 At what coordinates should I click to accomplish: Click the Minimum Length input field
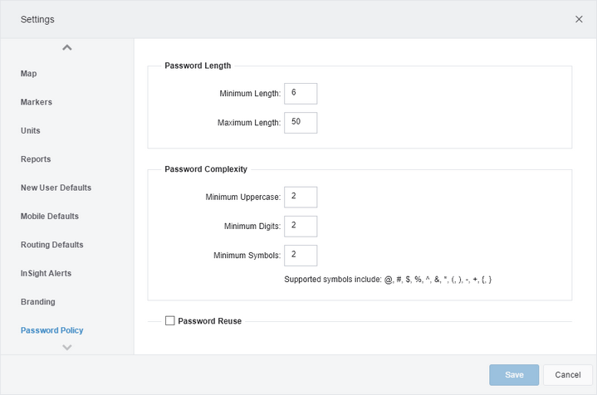tap(301, 94)
